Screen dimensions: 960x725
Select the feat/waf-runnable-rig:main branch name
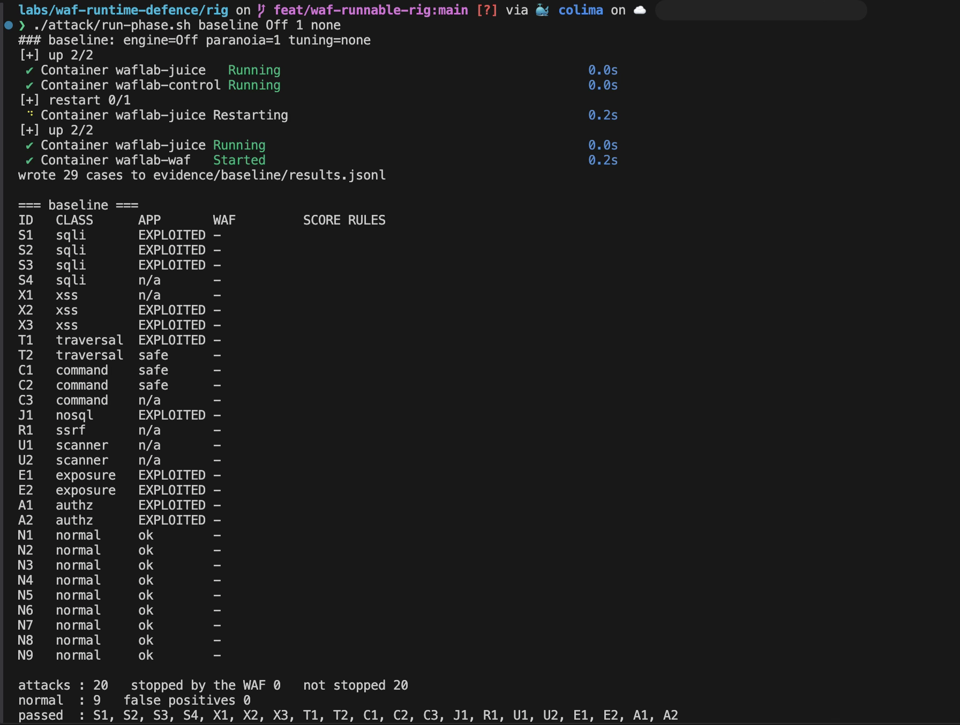pos(371,10)
